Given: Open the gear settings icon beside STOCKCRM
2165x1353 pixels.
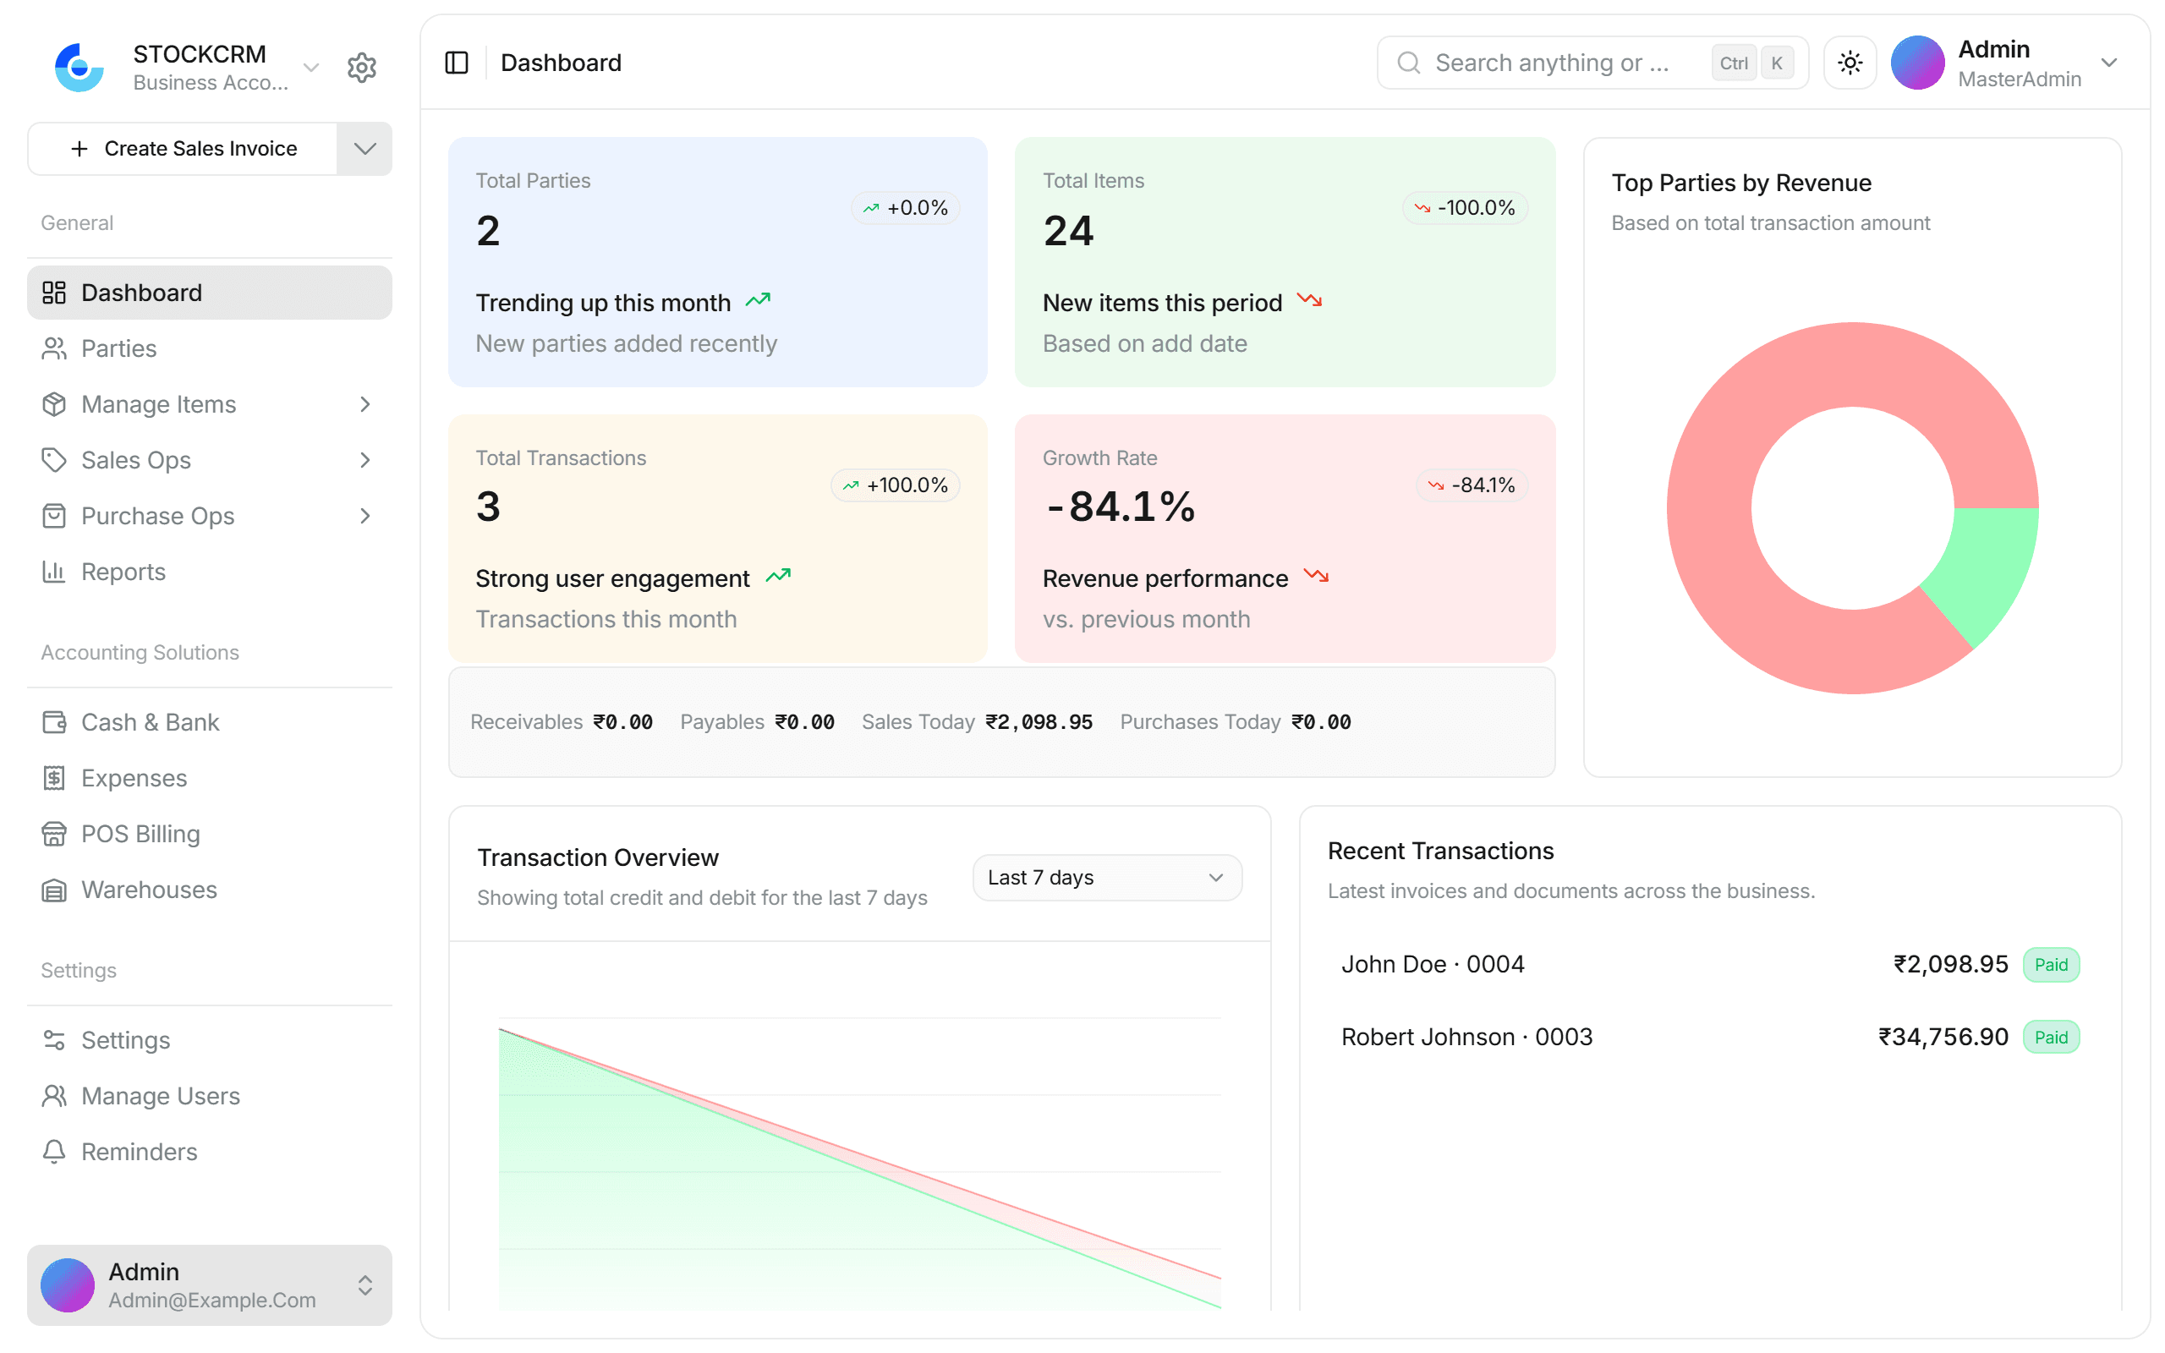Looking at the screenshot, I should [x=361, y=67].
